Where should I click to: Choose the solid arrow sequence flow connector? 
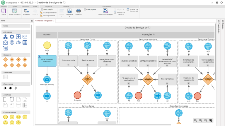point(5,88)
